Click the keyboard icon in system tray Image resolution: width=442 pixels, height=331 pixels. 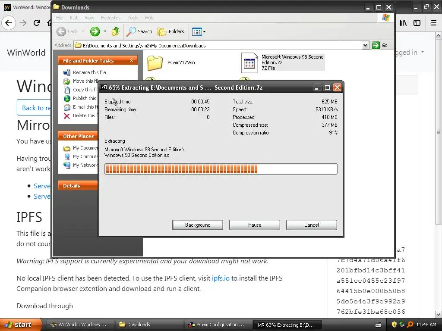point(378,325)
